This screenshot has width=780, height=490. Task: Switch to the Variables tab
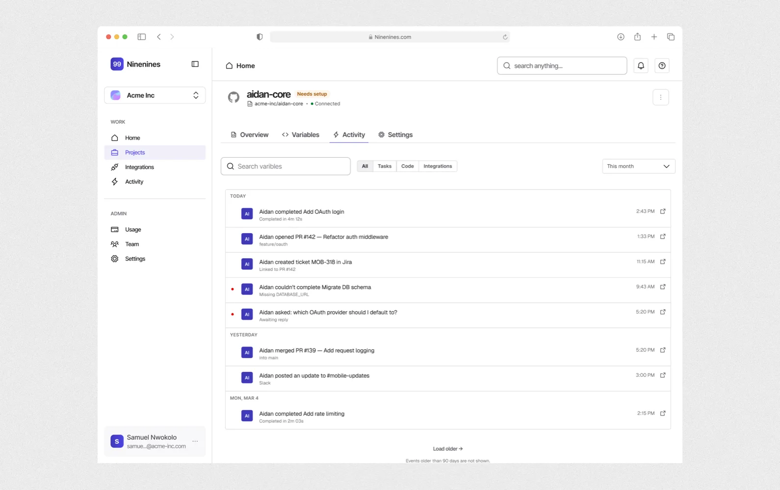click(x=301, y=135)
